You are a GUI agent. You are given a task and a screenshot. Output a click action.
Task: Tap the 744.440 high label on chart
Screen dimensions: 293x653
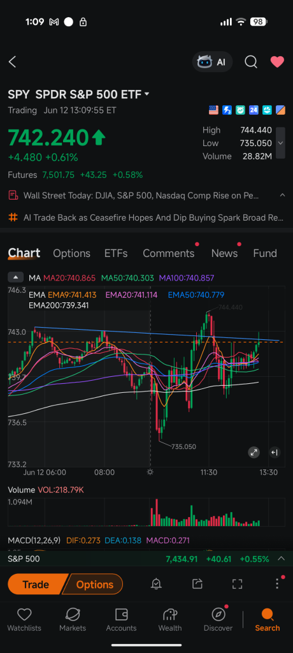pyautogui.click(x=231, y=307)
